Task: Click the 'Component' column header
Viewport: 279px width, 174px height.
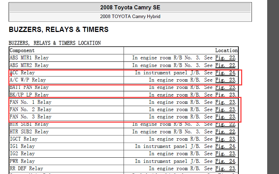Action: click(66, 50)
